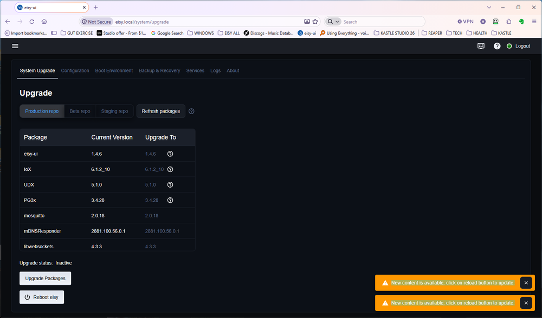This screenshot has height=318, width=542.
Task: Open a new browser tab
Action: pyautogui.click(x=96, y=7)
